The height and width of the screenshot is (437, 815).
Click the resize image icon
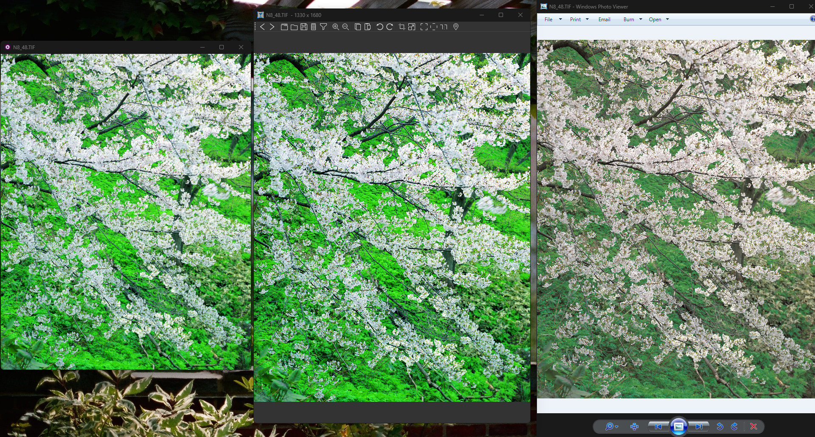coord(411,27)
